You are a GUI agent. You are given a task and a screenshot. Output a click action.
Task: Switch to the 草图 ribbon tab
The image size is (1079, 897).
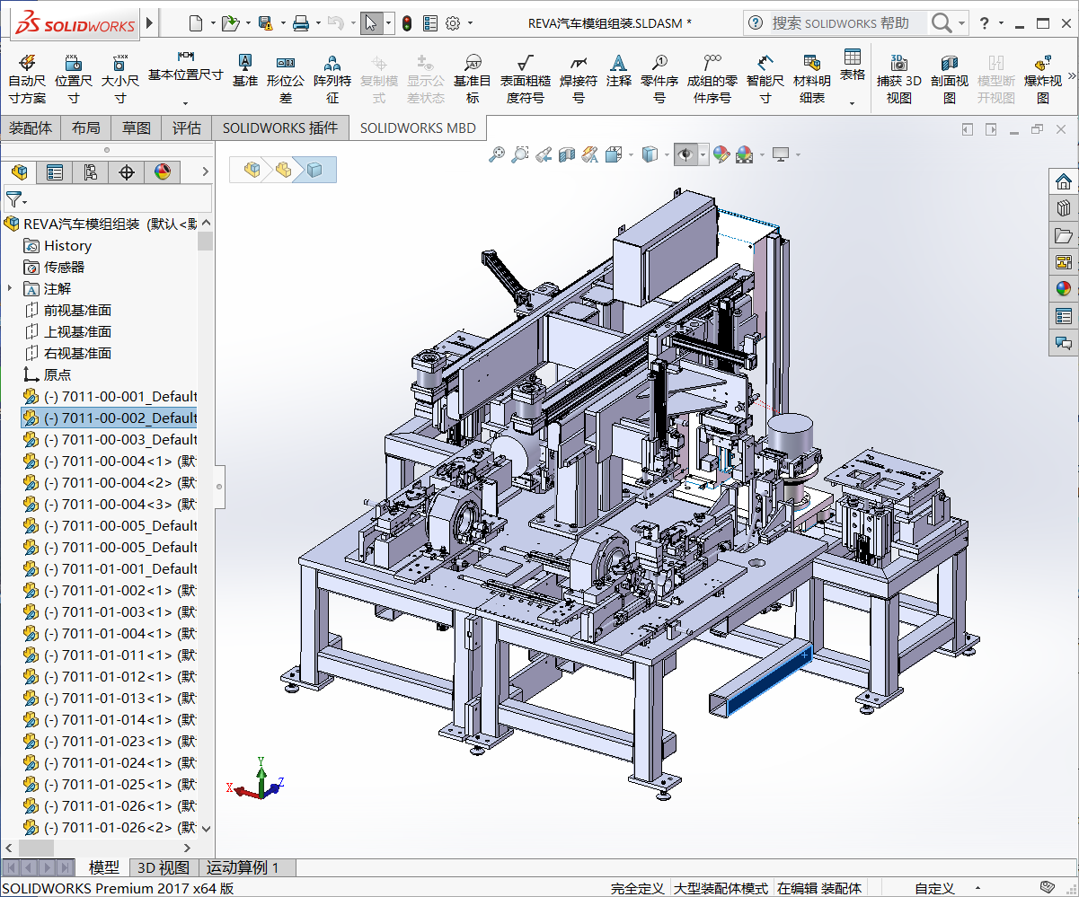(x=137, y=128)
